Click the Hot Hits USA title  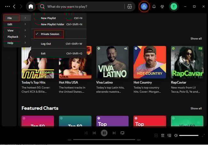tap(68, 82)
